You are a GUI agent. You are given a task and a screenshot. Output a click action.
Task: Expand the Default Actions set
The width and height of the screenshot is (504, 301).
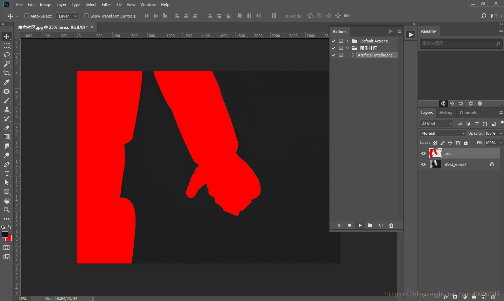347,41
